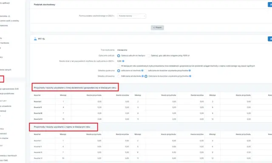Viewport: 272px width, 163px height.
Task: Open help icon beside social 'odliczana od dochodu'
Action: [x=142, y=70]
